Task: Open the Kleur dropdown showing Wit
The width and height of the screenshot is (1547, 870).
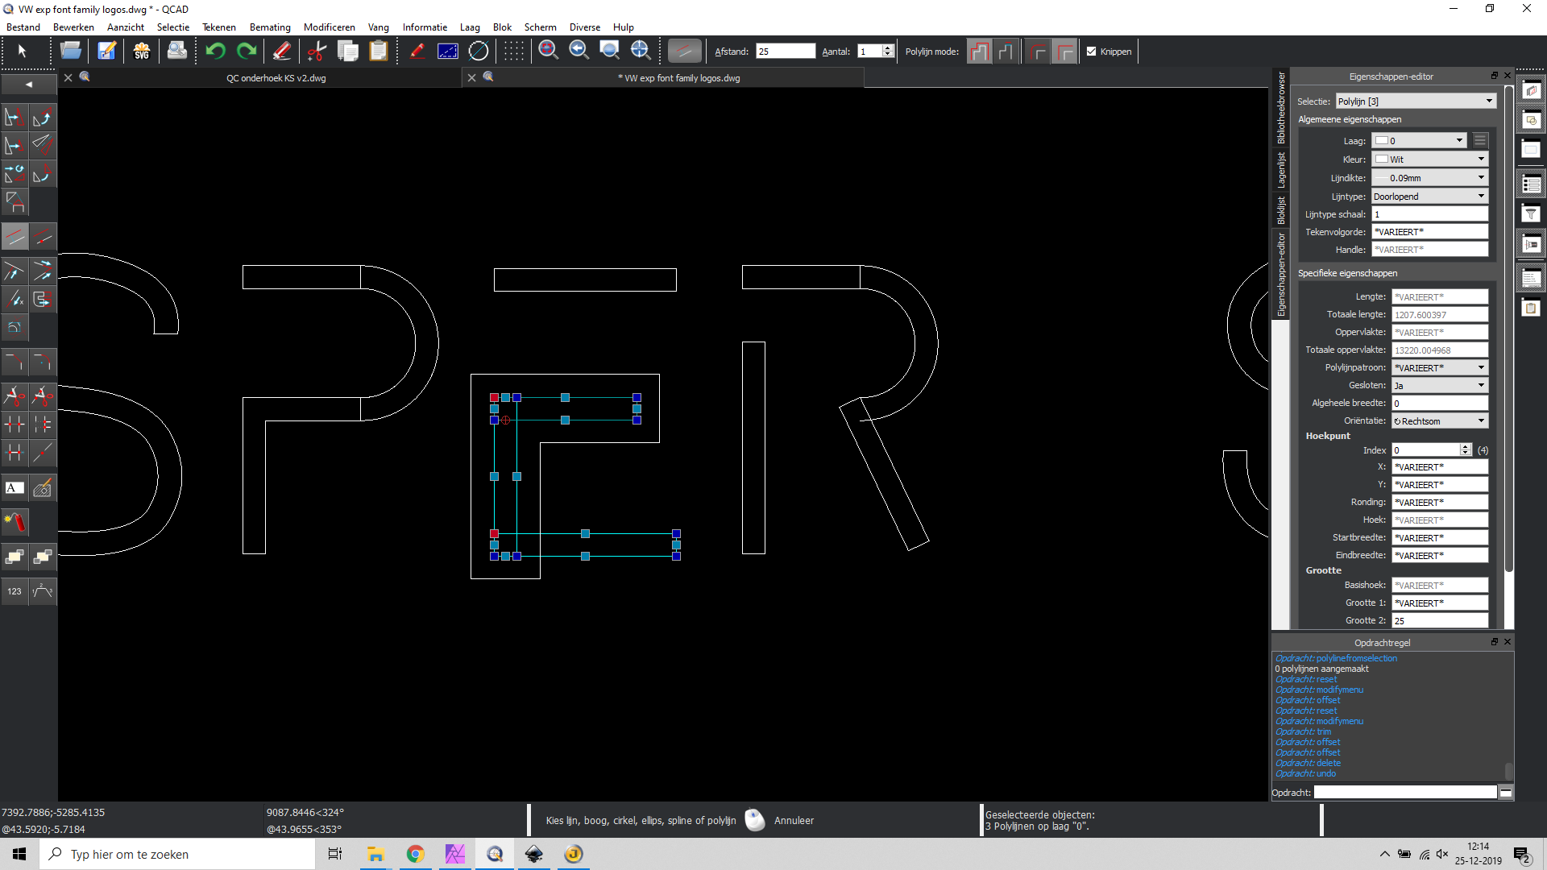Action: pyautogui.click(x=1429, y=159)
